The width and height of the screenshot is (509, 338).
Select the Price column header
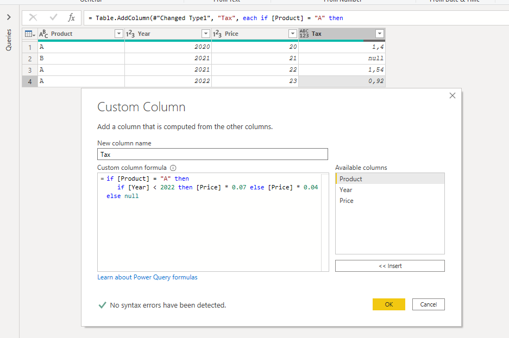pos(255,34)
